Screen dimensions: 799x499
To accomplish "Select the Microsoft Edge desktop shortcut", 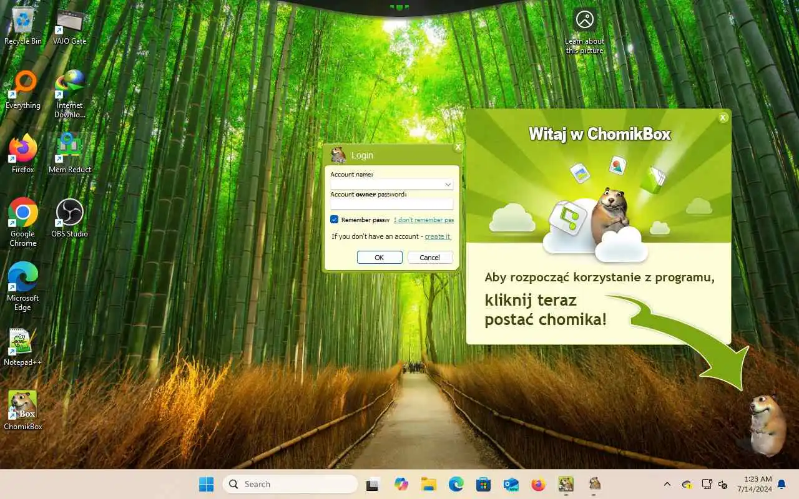I will pos(23,287).
